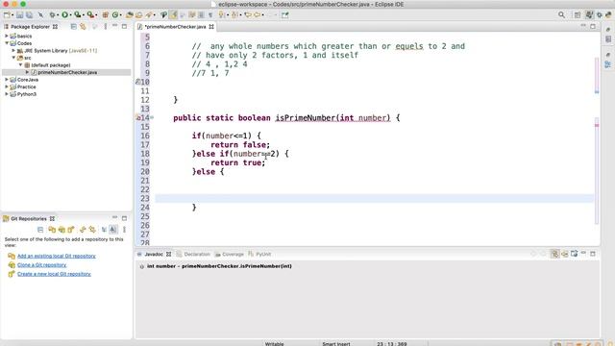Switch to the Debug perspective icon

click(600, 15)
